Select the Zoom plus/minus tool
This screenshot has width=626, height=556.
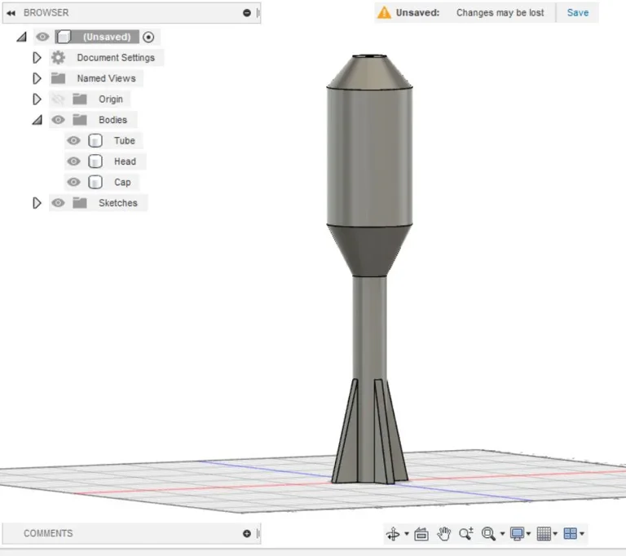point(466,534)
